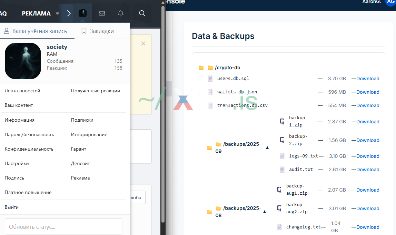Dismiss the yellow notice with X
The image size is (396, 235).
(143, 43)
